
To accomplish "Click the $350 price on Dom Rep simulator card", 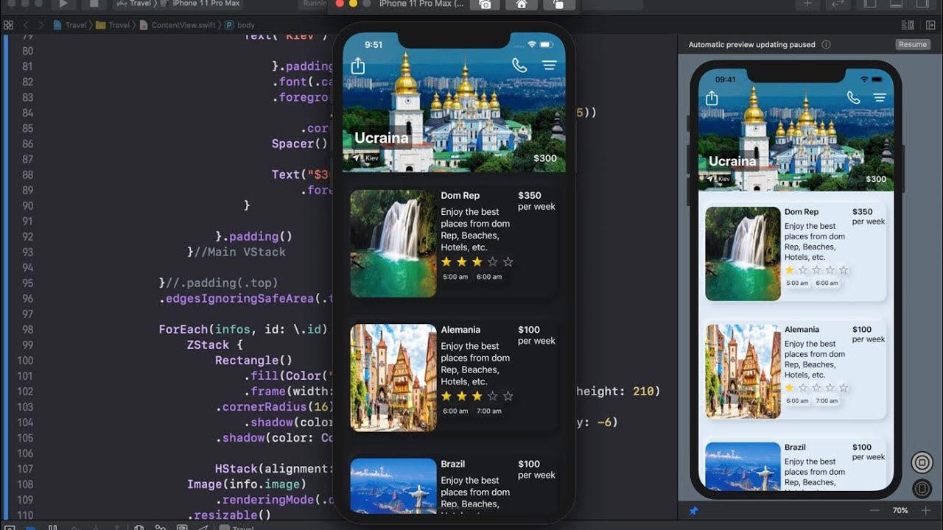I will pos(530,195).
